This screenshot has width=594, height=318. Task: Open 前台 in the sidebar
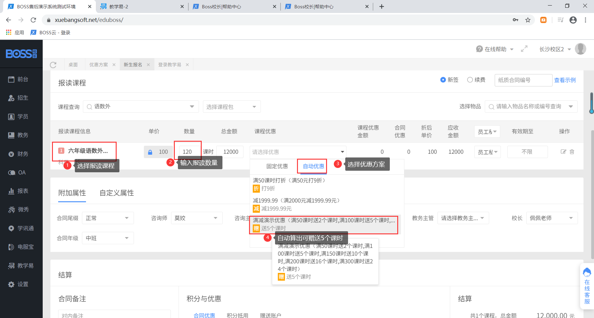[x=19, y=79]
